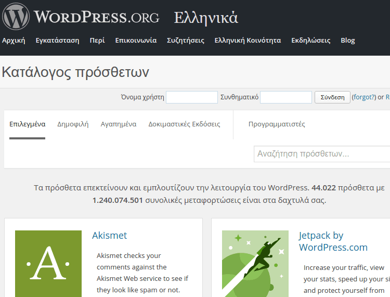Switch to the Δημοφιλή tab
Screen dimensions: 390x297
[x=73, y=124]
